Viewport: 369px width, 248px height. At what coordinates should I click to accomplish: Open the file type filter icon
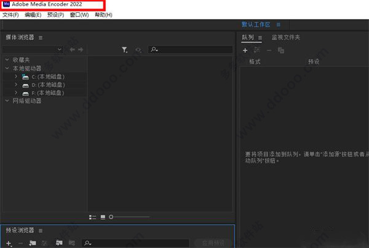point(124,50)
